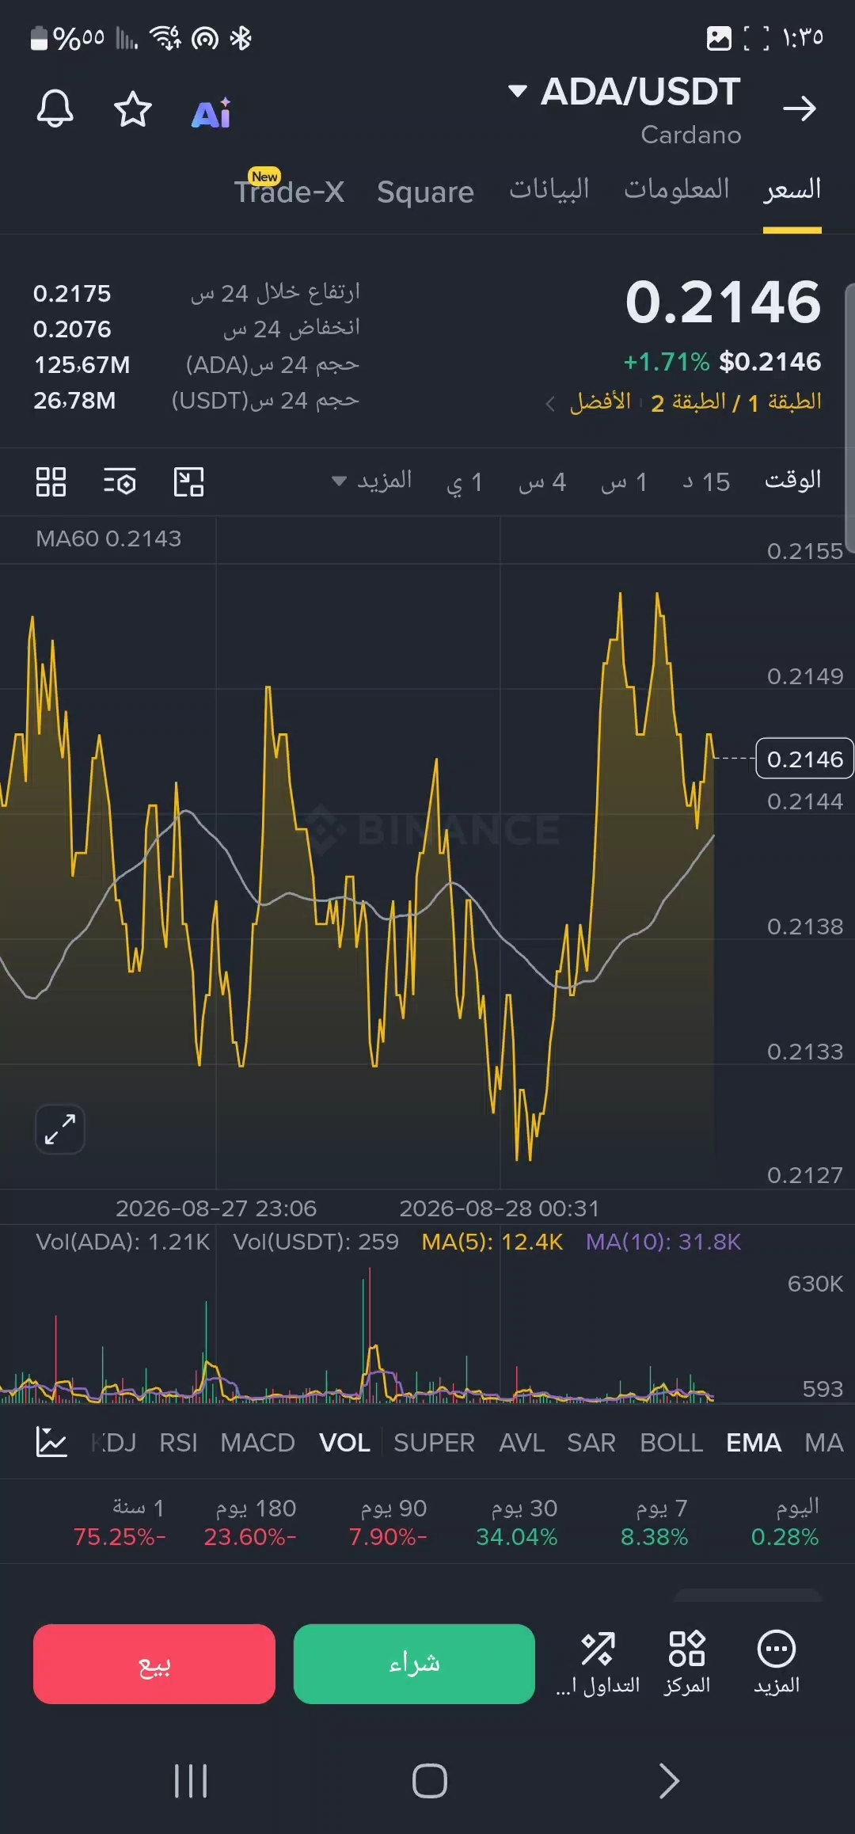Select the الوقت line chart timeframe

(792, 481)
